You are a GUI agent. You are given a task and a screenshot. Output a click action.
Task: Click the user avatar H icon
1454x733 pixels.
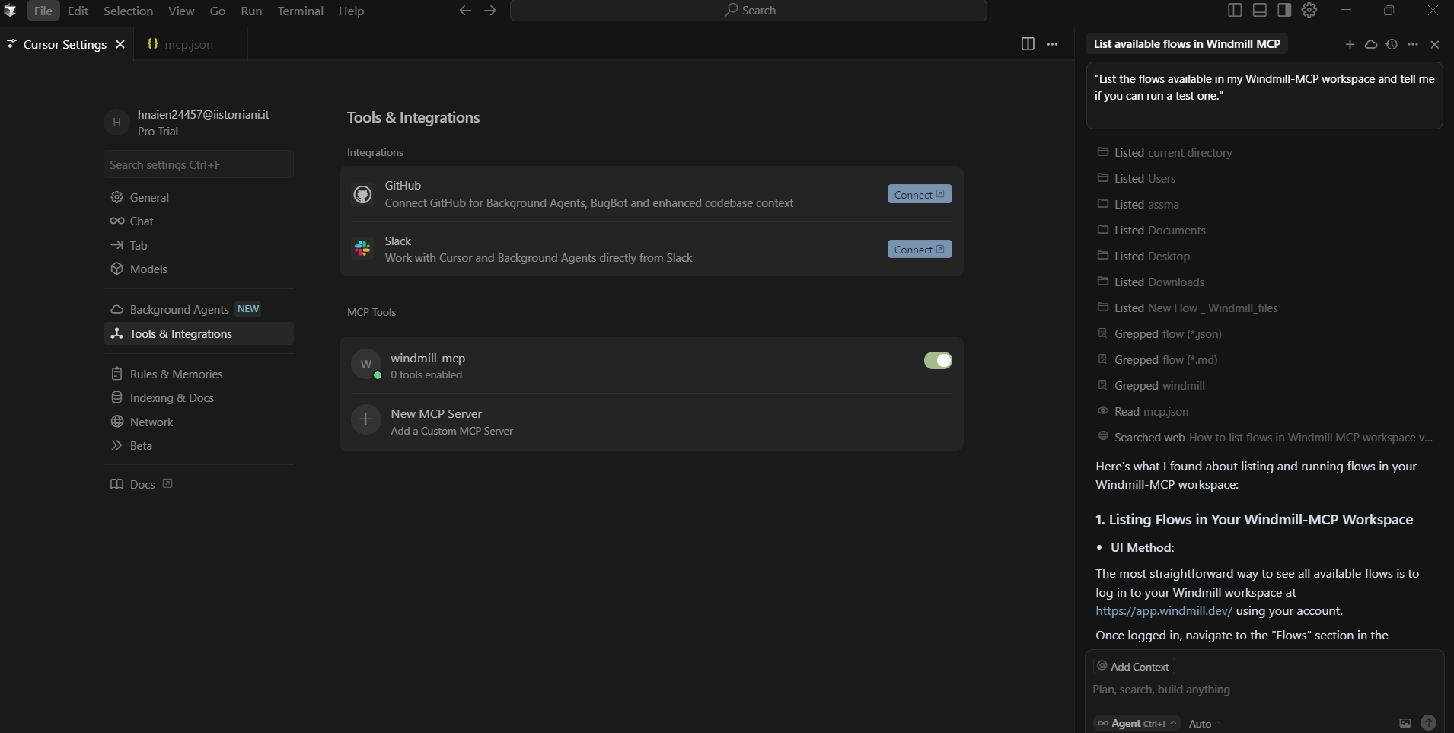[x=116, y=122]
